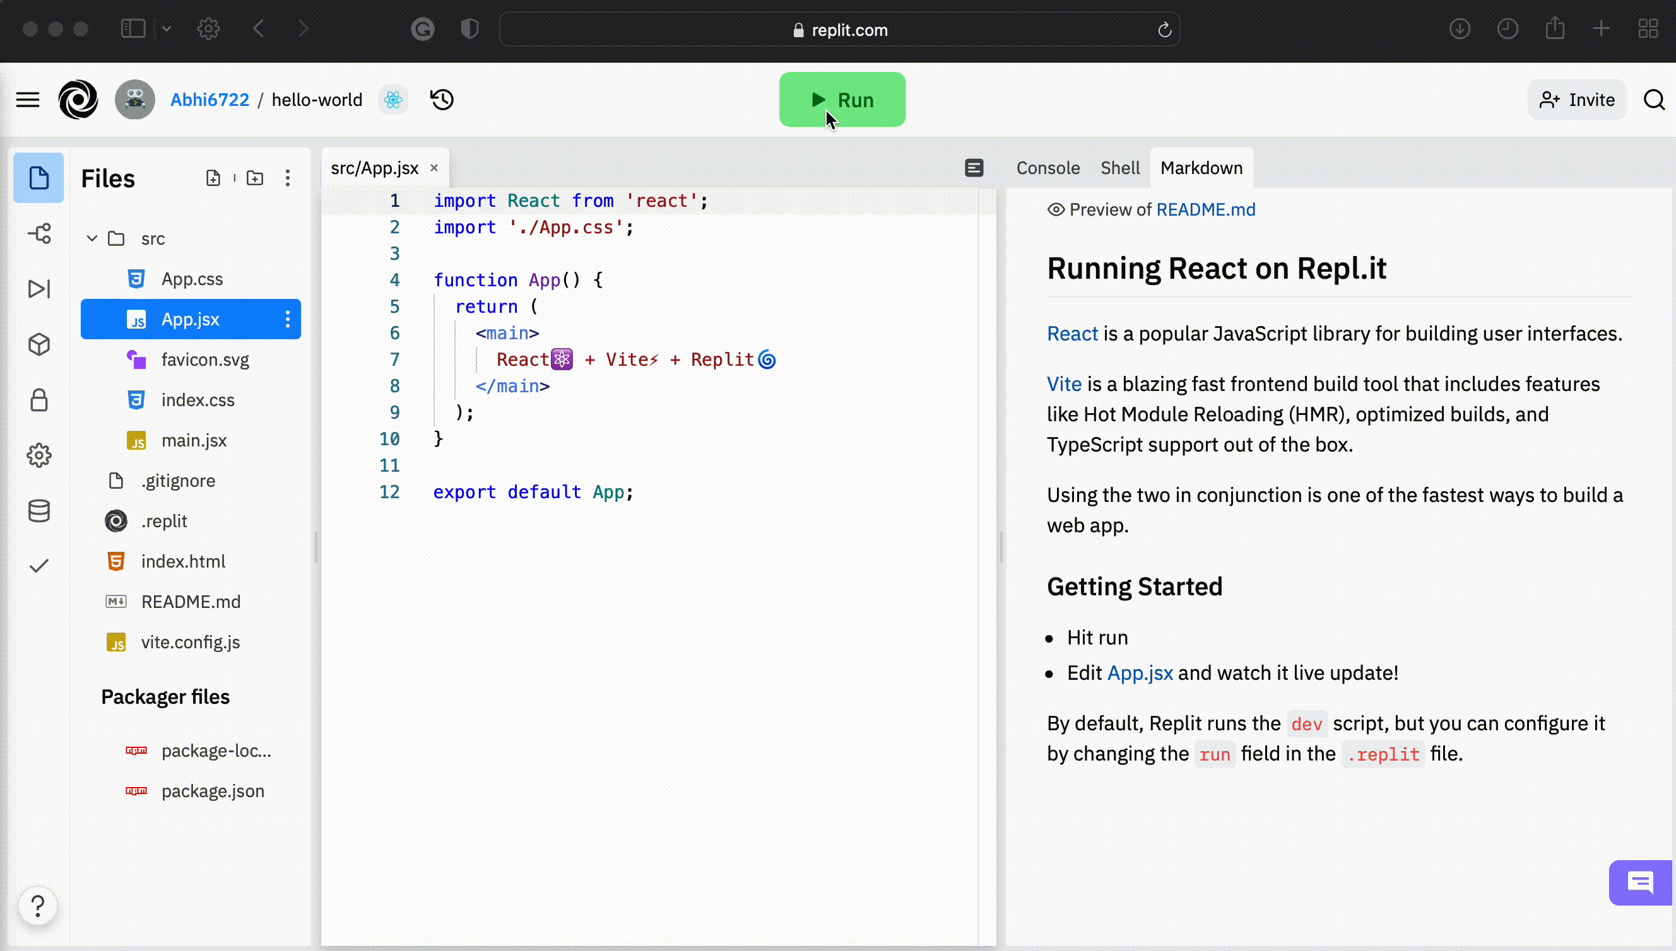Click the Safari back arrow
The image size is (1676, 951).
click(x=259, y=29)
